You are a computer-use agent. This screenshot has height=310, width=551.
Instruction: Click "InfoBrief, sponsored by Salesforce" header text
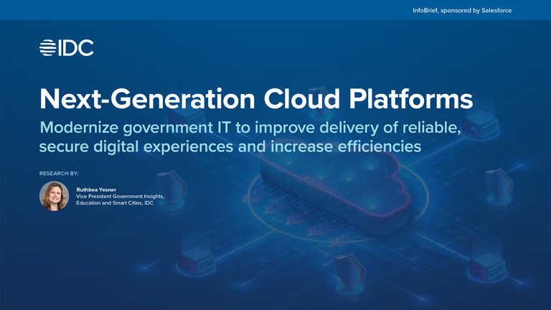coord(462,11)
